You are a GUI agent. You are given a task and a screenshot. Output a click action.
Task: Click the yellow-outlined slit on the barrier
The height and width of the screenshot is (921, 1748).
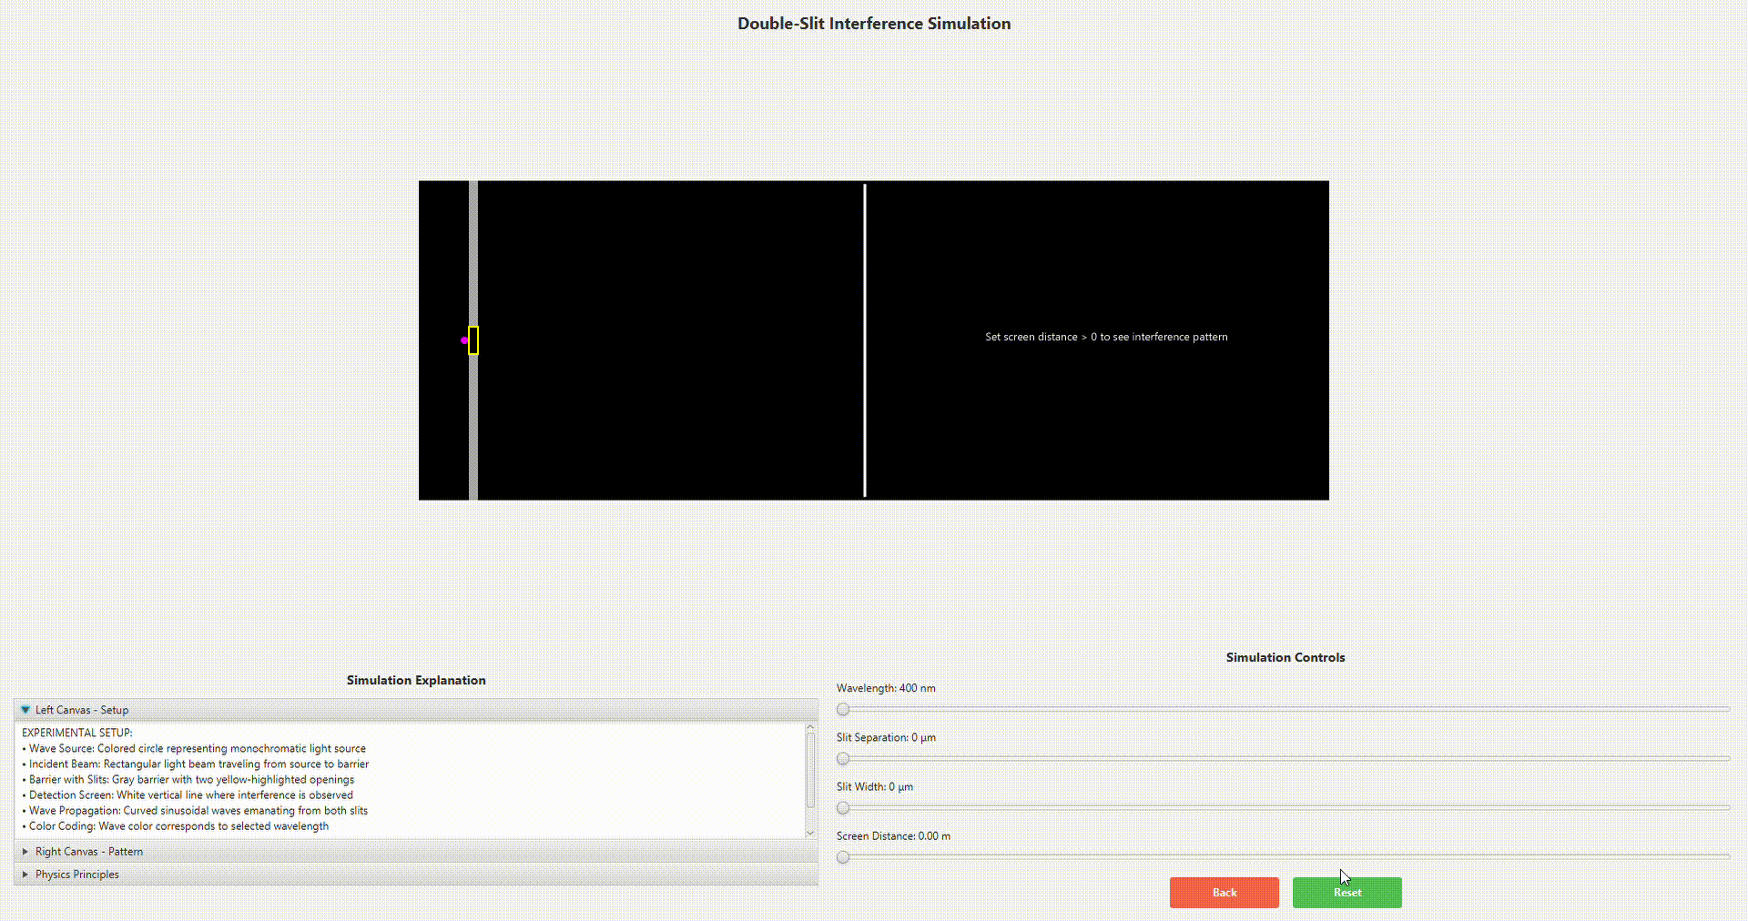[473, 340]
